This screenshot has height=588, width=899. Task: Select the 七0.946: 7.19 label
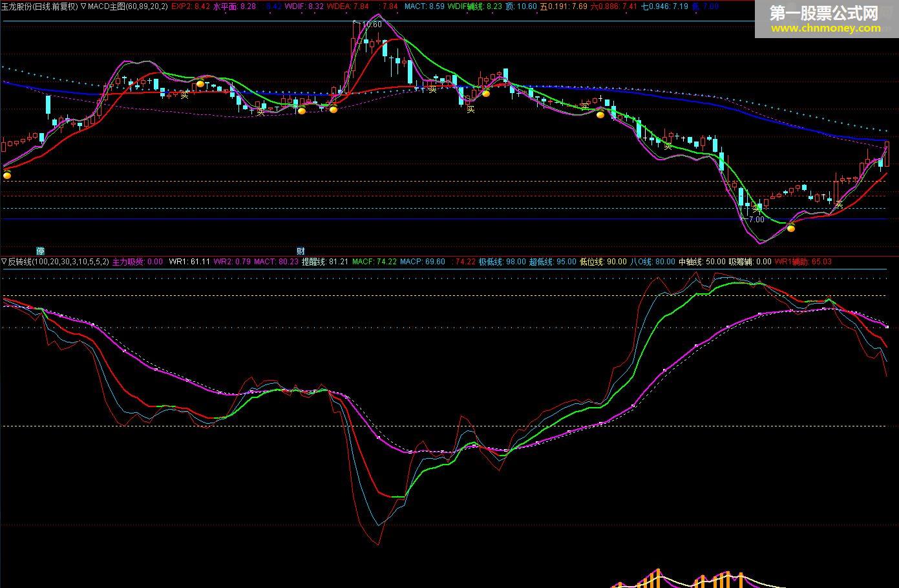pyautogui.click(x=664, y=6)
